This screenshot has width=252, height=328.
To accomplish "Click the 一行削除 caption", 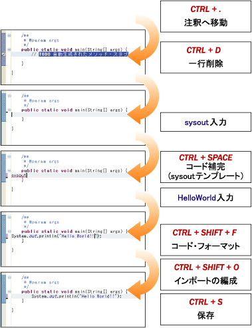I will [205, 64].
